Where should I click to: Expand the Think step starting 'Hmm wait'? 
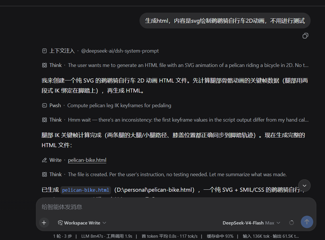175,120
